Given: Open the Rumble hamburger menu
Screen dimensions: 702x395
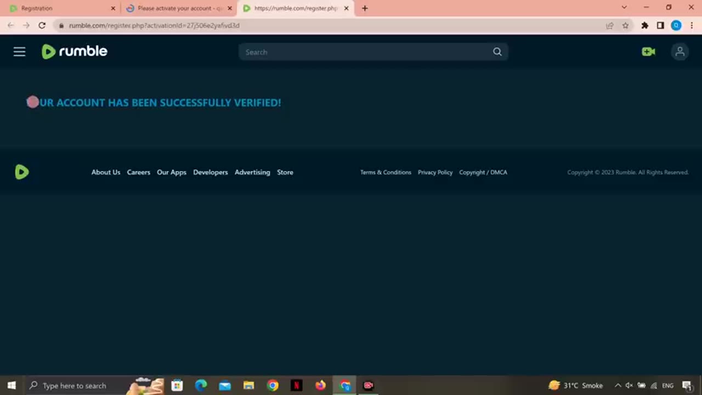Looking at the screenshot, I should pyautogui.click(x=20, y=52).
